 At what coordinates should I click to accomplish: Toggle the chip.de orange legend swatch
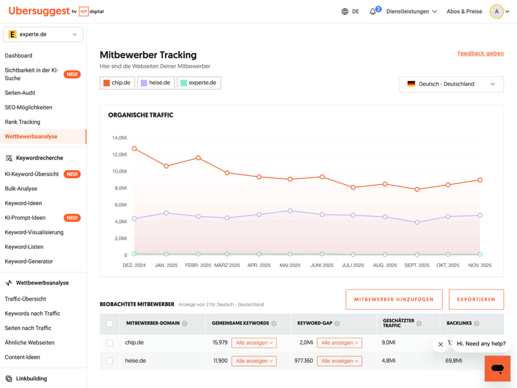(x=107, y=83)
